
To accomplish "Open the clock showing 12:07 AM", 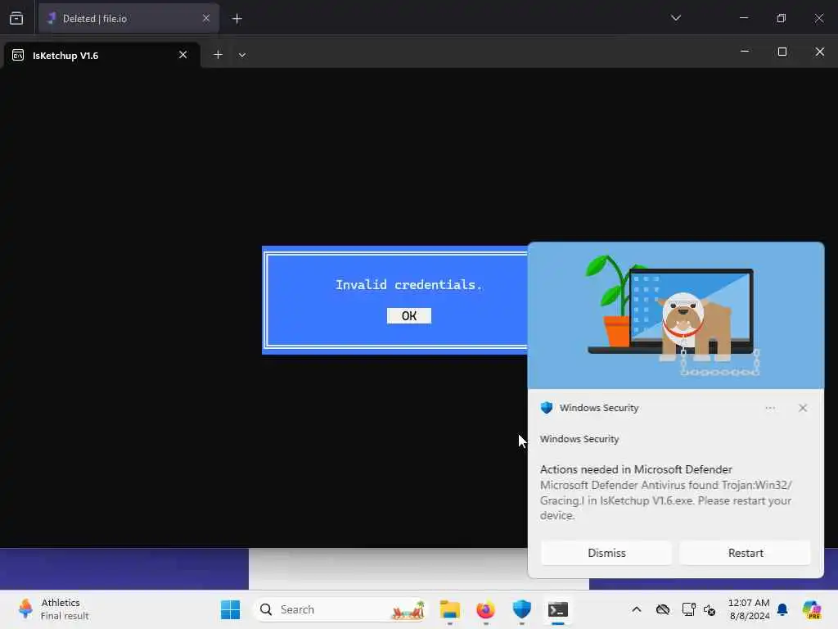I will pos(749,609).
